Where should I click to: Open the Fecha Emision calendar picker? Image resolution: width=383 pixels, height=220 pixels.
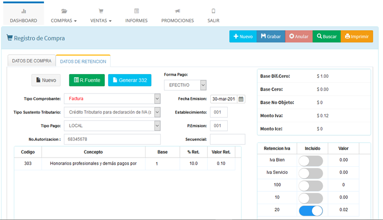click(x=242, y=99)
